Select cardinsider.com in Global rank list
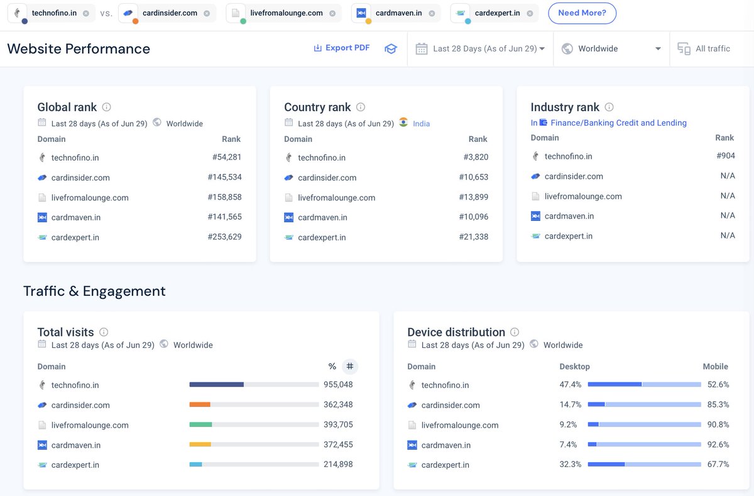 click(80, 178)
